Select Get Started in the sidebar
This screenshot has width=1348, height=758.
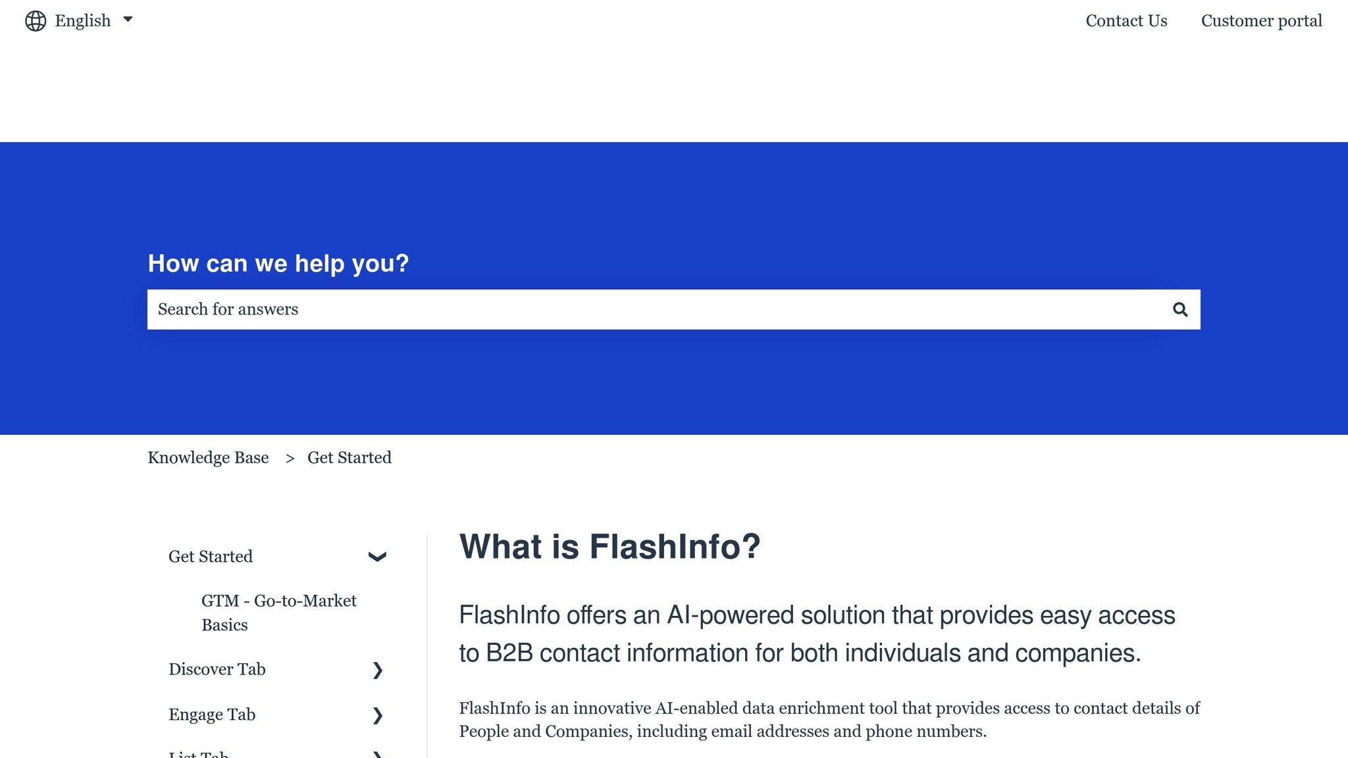tap(211, 556)
